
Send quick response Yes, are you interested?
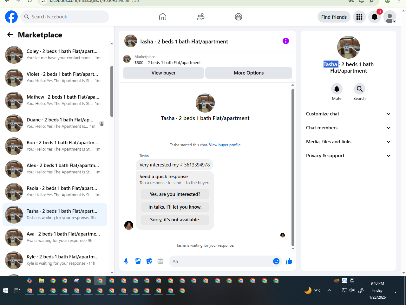tap(175, 194)
